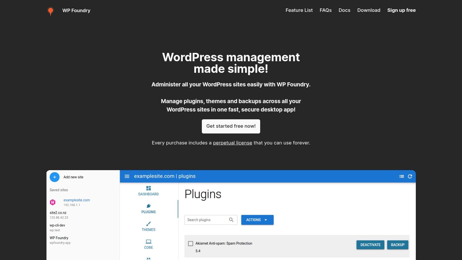Viewport: 462px width, 260px height.
Task: Check the Akismet Anti-spam checkbox
Action: (x=191, y=244)
